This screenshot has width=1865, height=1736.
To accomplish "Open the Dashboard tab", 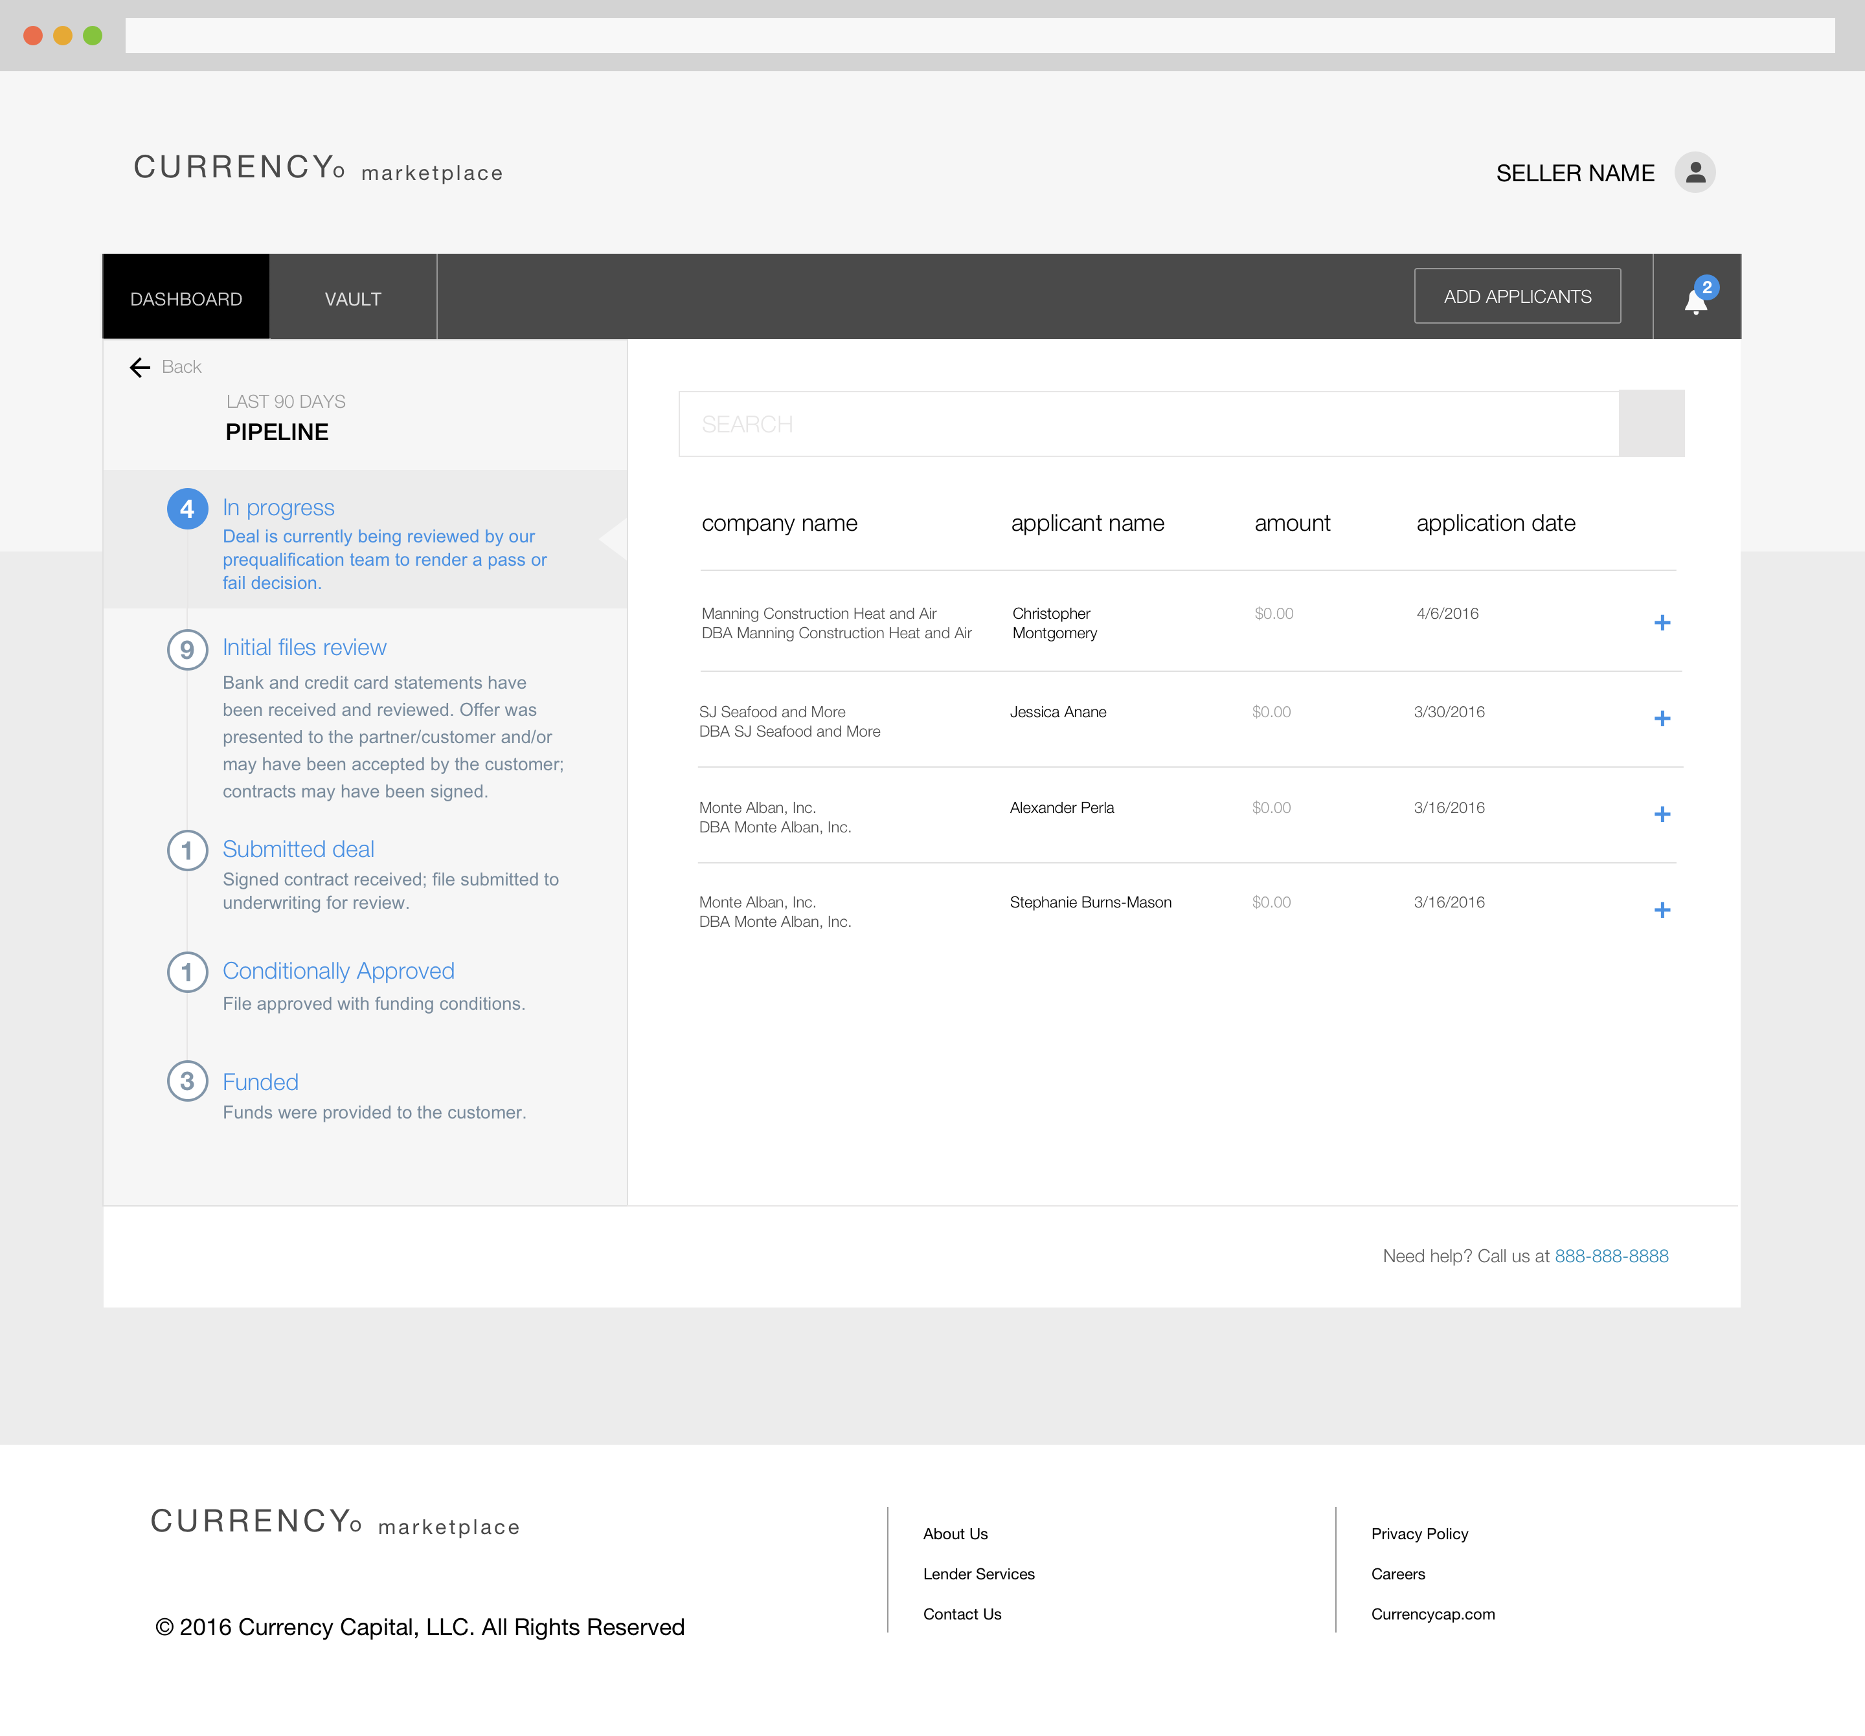I will [186, 299].
